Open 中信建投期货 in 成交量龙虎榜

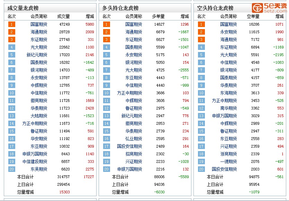click(35, 161)
